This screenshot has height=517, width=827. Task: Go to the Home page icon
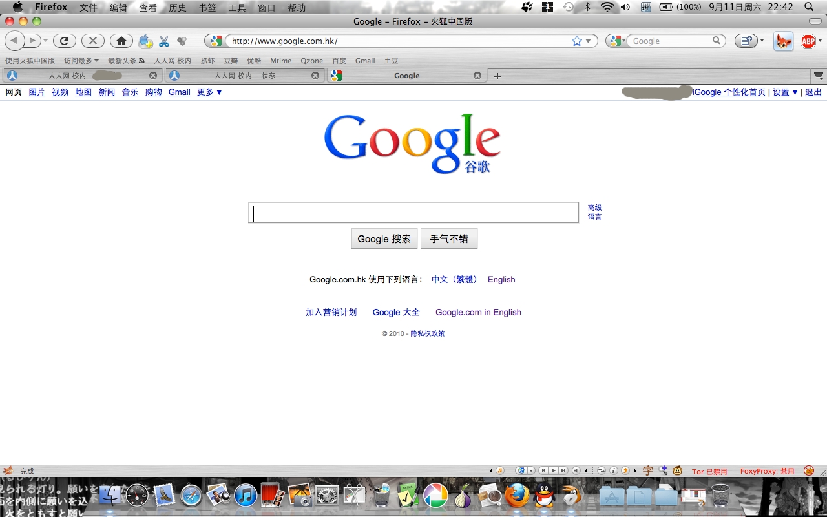(x=121, y=41)
